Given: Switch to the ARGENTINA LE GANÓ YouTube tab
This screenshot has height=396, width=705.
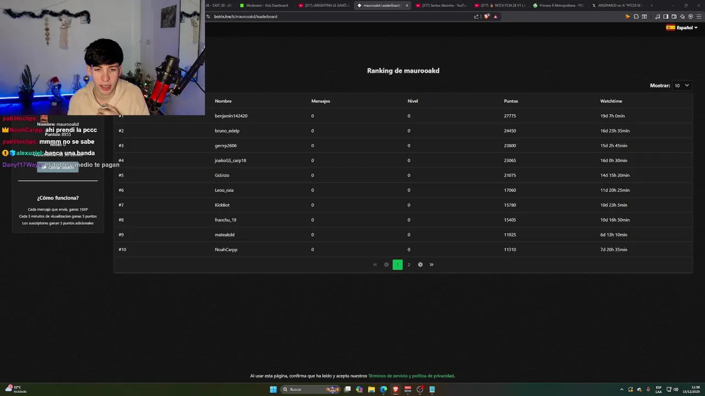Looking at the screenshot, I should [324, 5].
